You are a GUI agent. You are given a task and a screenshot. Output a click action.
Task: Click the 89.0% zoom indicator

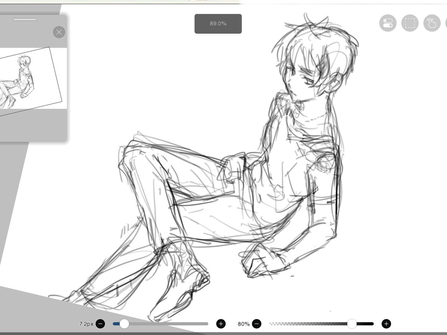tap(218, 23)
